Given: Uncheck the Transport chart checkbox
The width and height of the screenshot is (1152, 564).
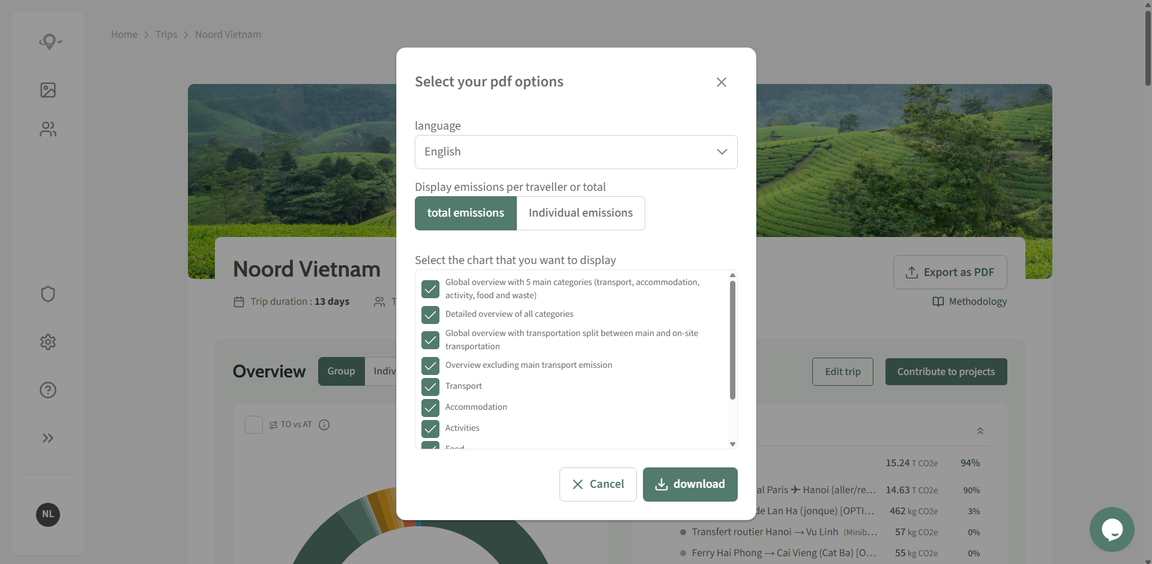Looking at the screenshot, I should pos(430,387).
